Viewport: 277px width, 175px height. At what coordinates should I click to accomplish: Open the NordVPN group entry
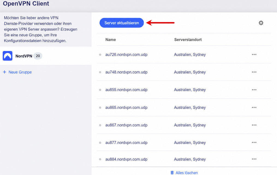[x=46, y=56]
